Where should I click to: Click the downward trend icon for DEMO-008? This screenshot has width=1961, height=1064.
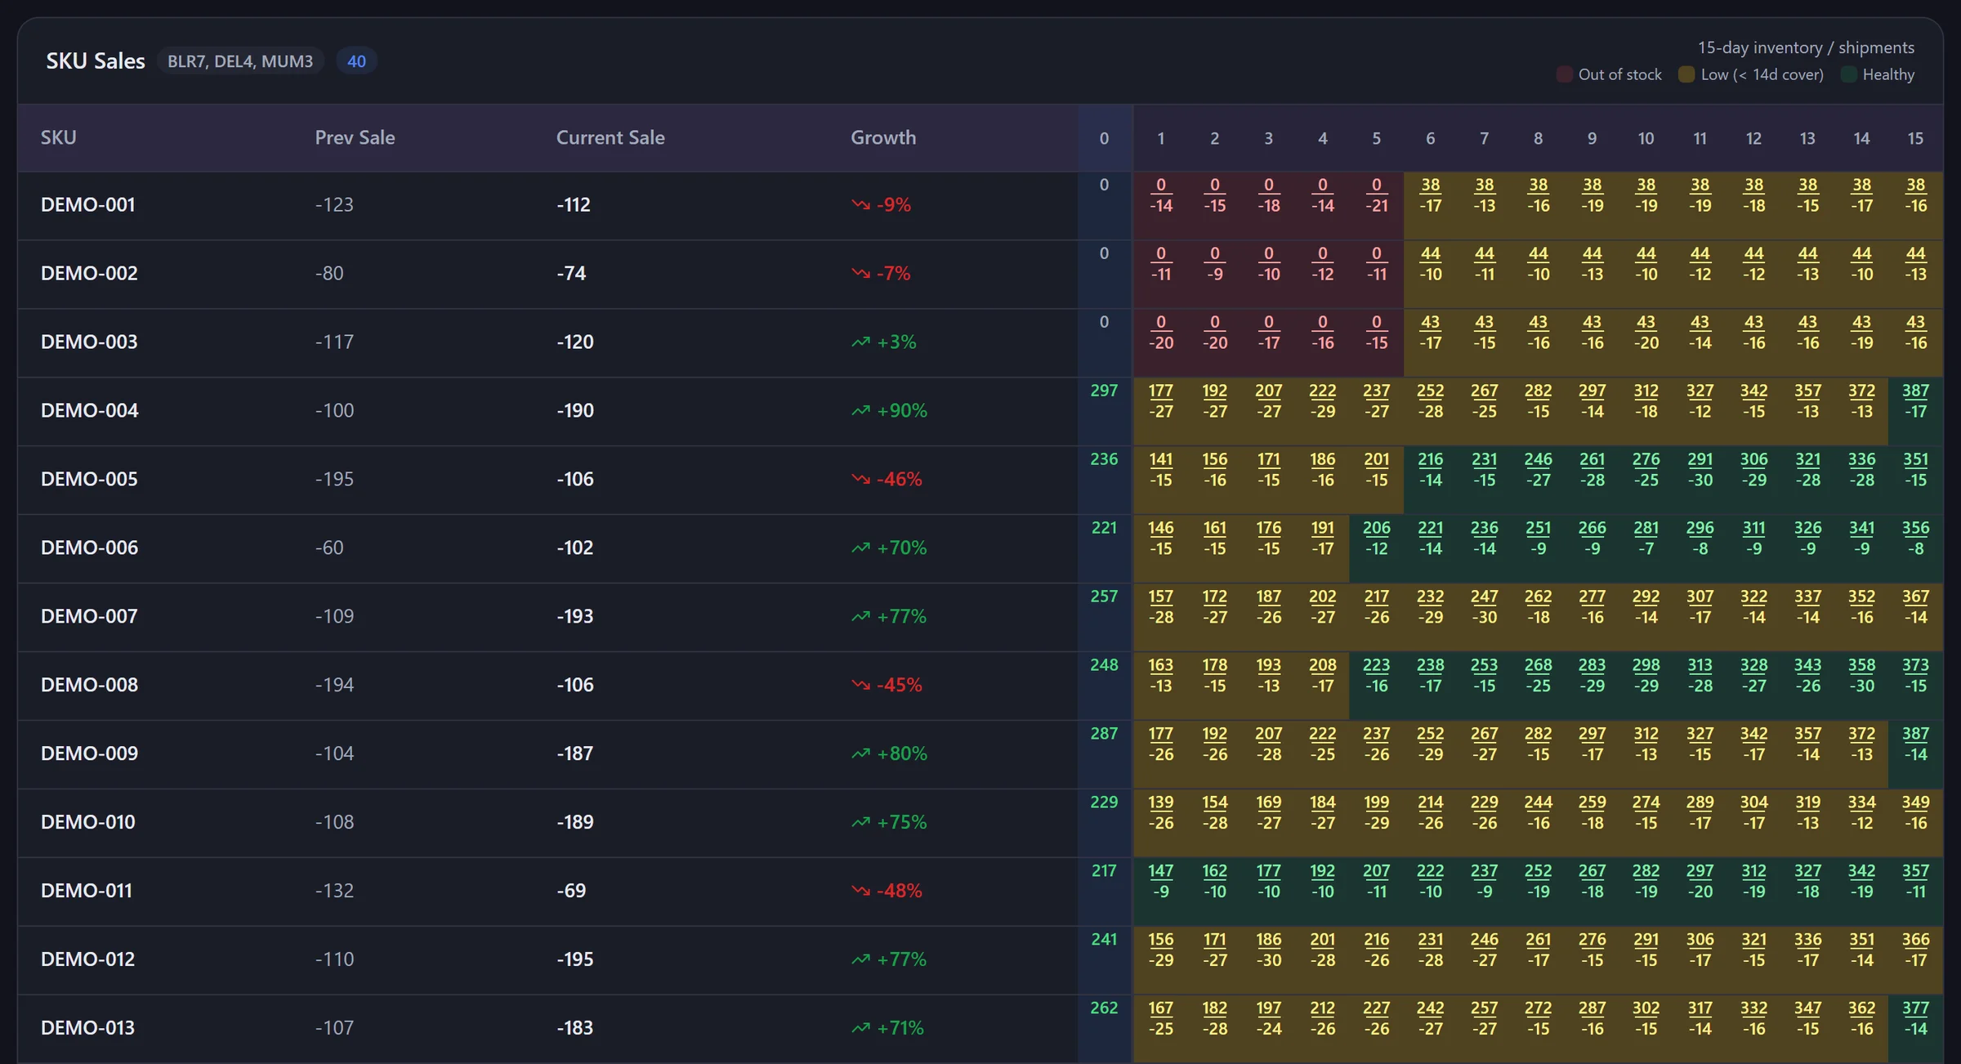pos(860,685)
